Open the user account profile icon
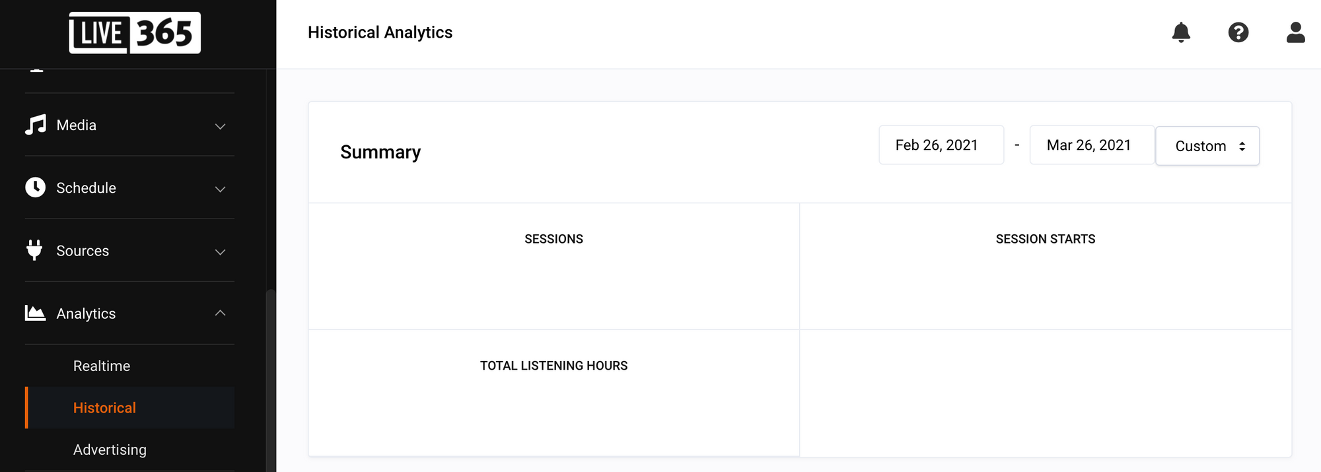 (1296, 32)
